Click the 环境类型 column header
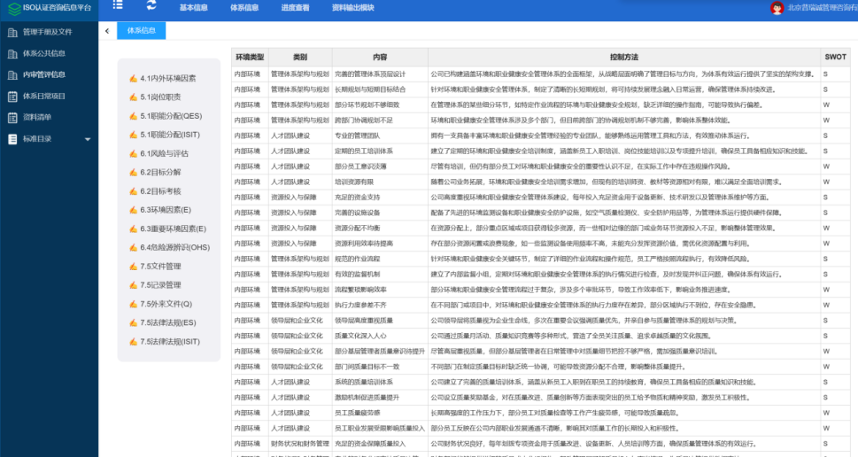 (250, 57)
